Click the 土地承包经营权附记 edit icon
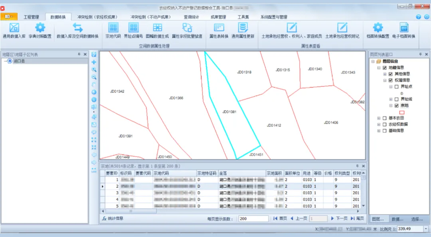 click(x=342, y=27)
